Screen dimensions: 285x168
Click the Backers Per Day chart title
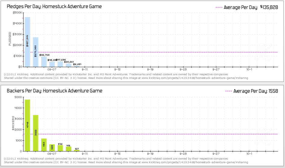pyautogui.click(x=55, y=91)
